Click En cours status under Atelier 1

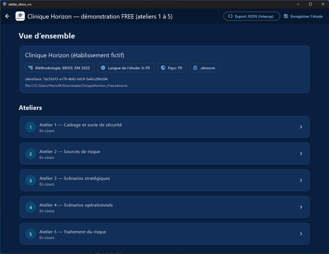click(x=47, y=131)
